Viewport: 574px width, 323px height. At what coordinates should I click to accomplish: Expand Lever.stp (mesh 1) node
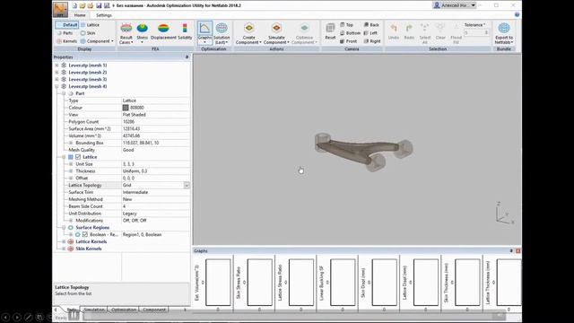[x=57, y=65]
